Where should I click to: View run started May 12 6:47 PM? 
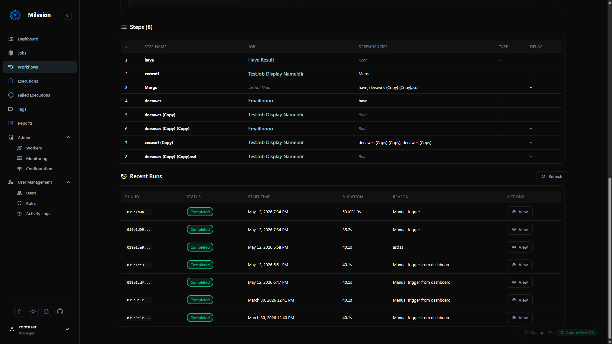(x=520, y=282)
